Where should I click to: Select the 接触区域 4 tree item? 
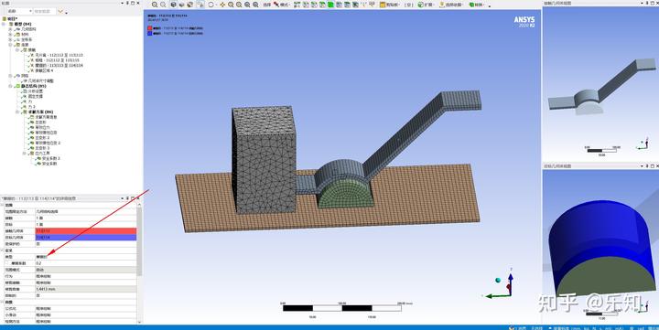pyautogui.click(x=44, y=70)
